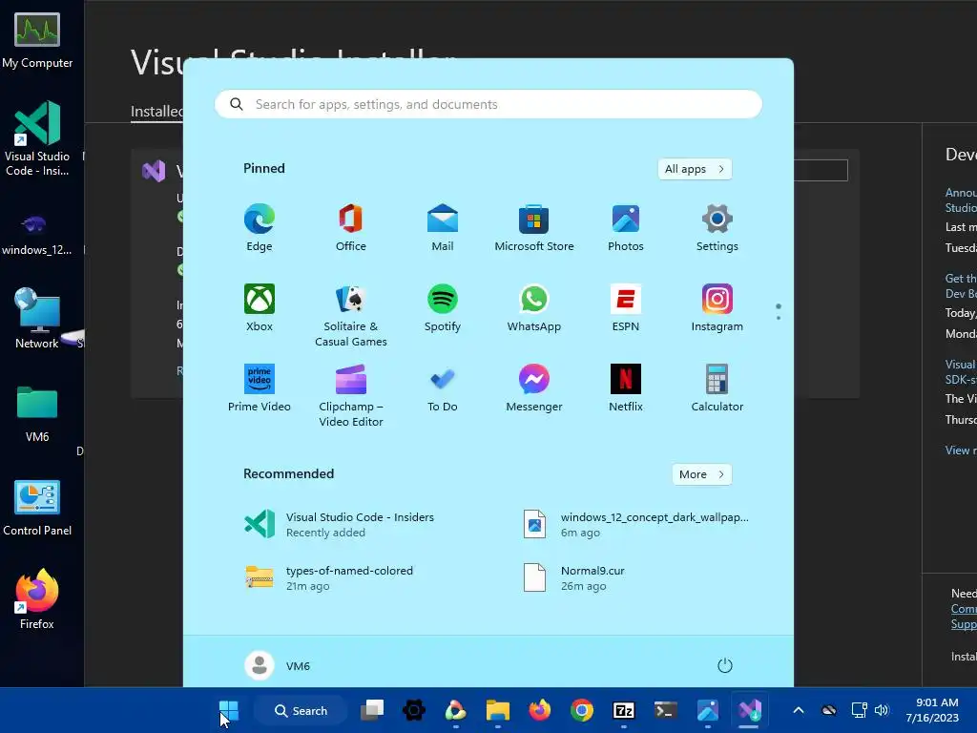Open the Mail app
This screenshot has height=733, width=977.
point(443,227)
